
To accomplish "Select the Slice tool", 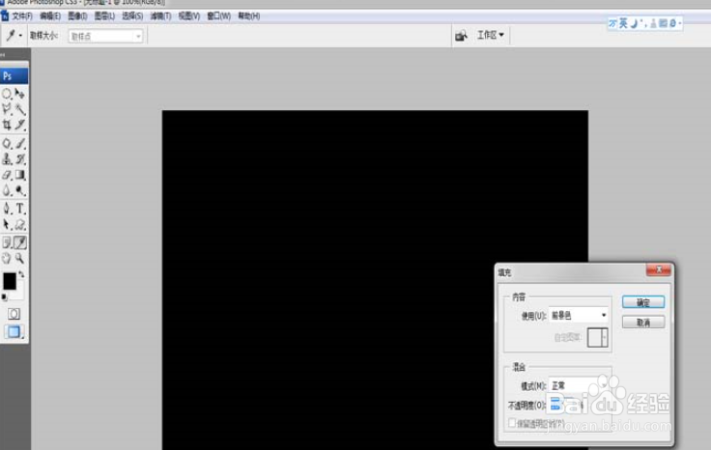I will (20, 125).
